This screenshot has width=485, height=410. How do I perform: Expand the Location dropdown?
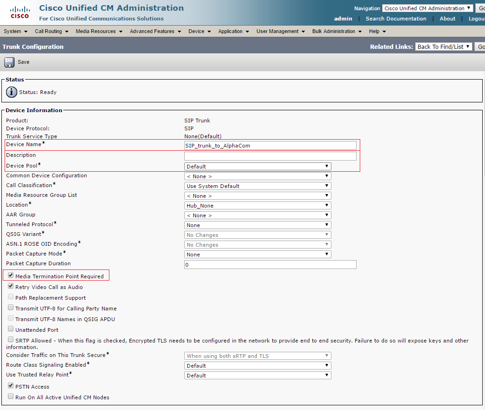point(257,206)
